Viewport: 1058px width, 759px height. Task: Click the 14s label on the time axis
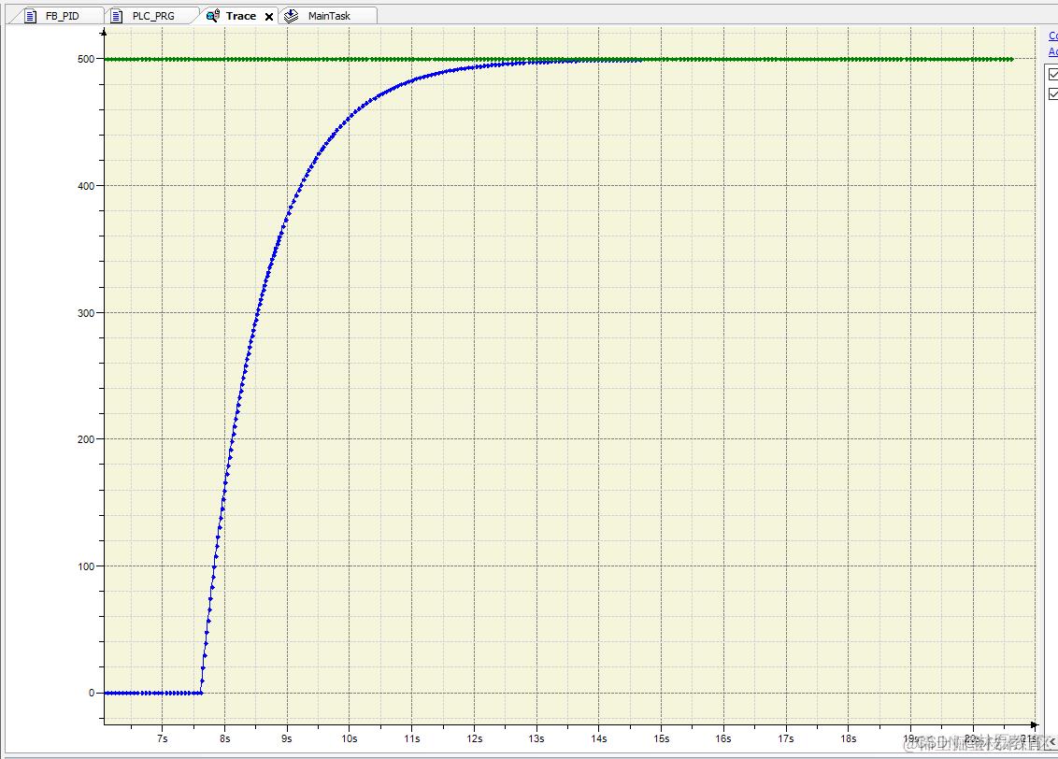point(598,738)
